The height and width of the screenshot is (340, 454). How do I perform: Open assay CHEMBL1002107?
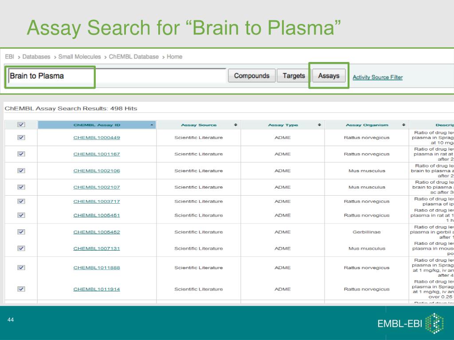tap(97, 187)
